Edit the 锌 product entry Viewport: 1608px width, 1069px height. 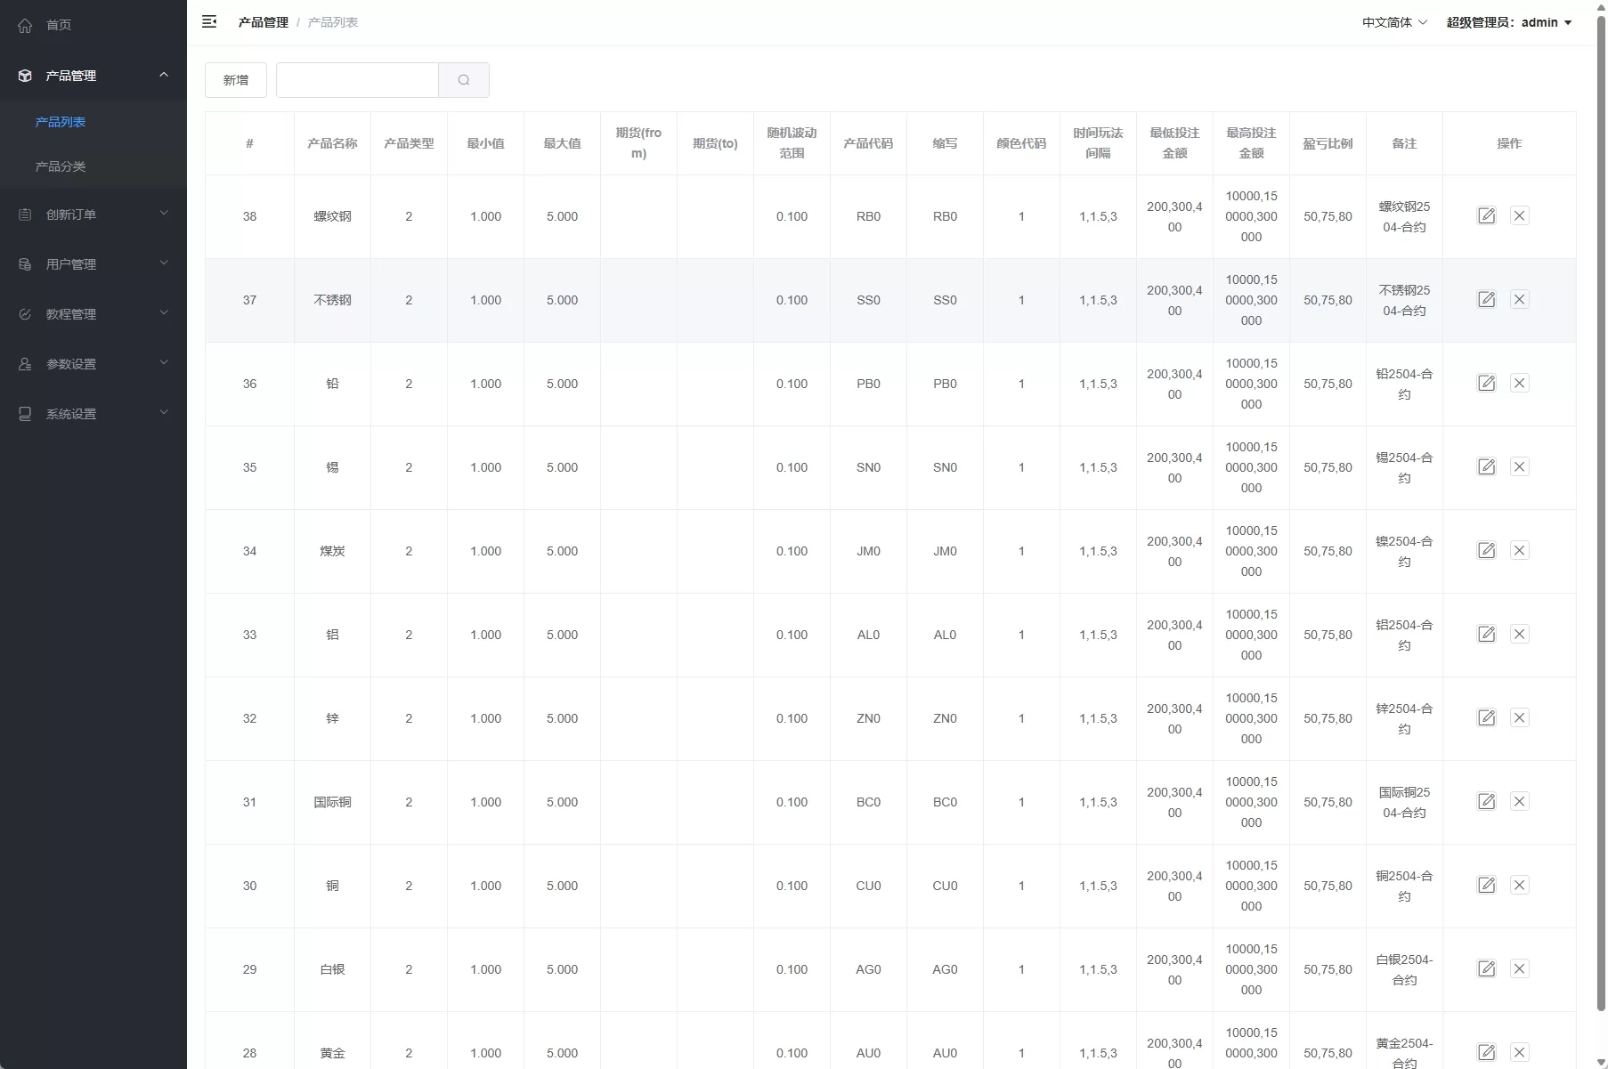(1486, 718)
